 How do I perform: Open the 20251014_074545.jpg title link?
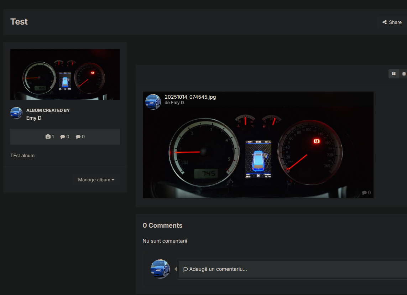[x=190, y=97]
